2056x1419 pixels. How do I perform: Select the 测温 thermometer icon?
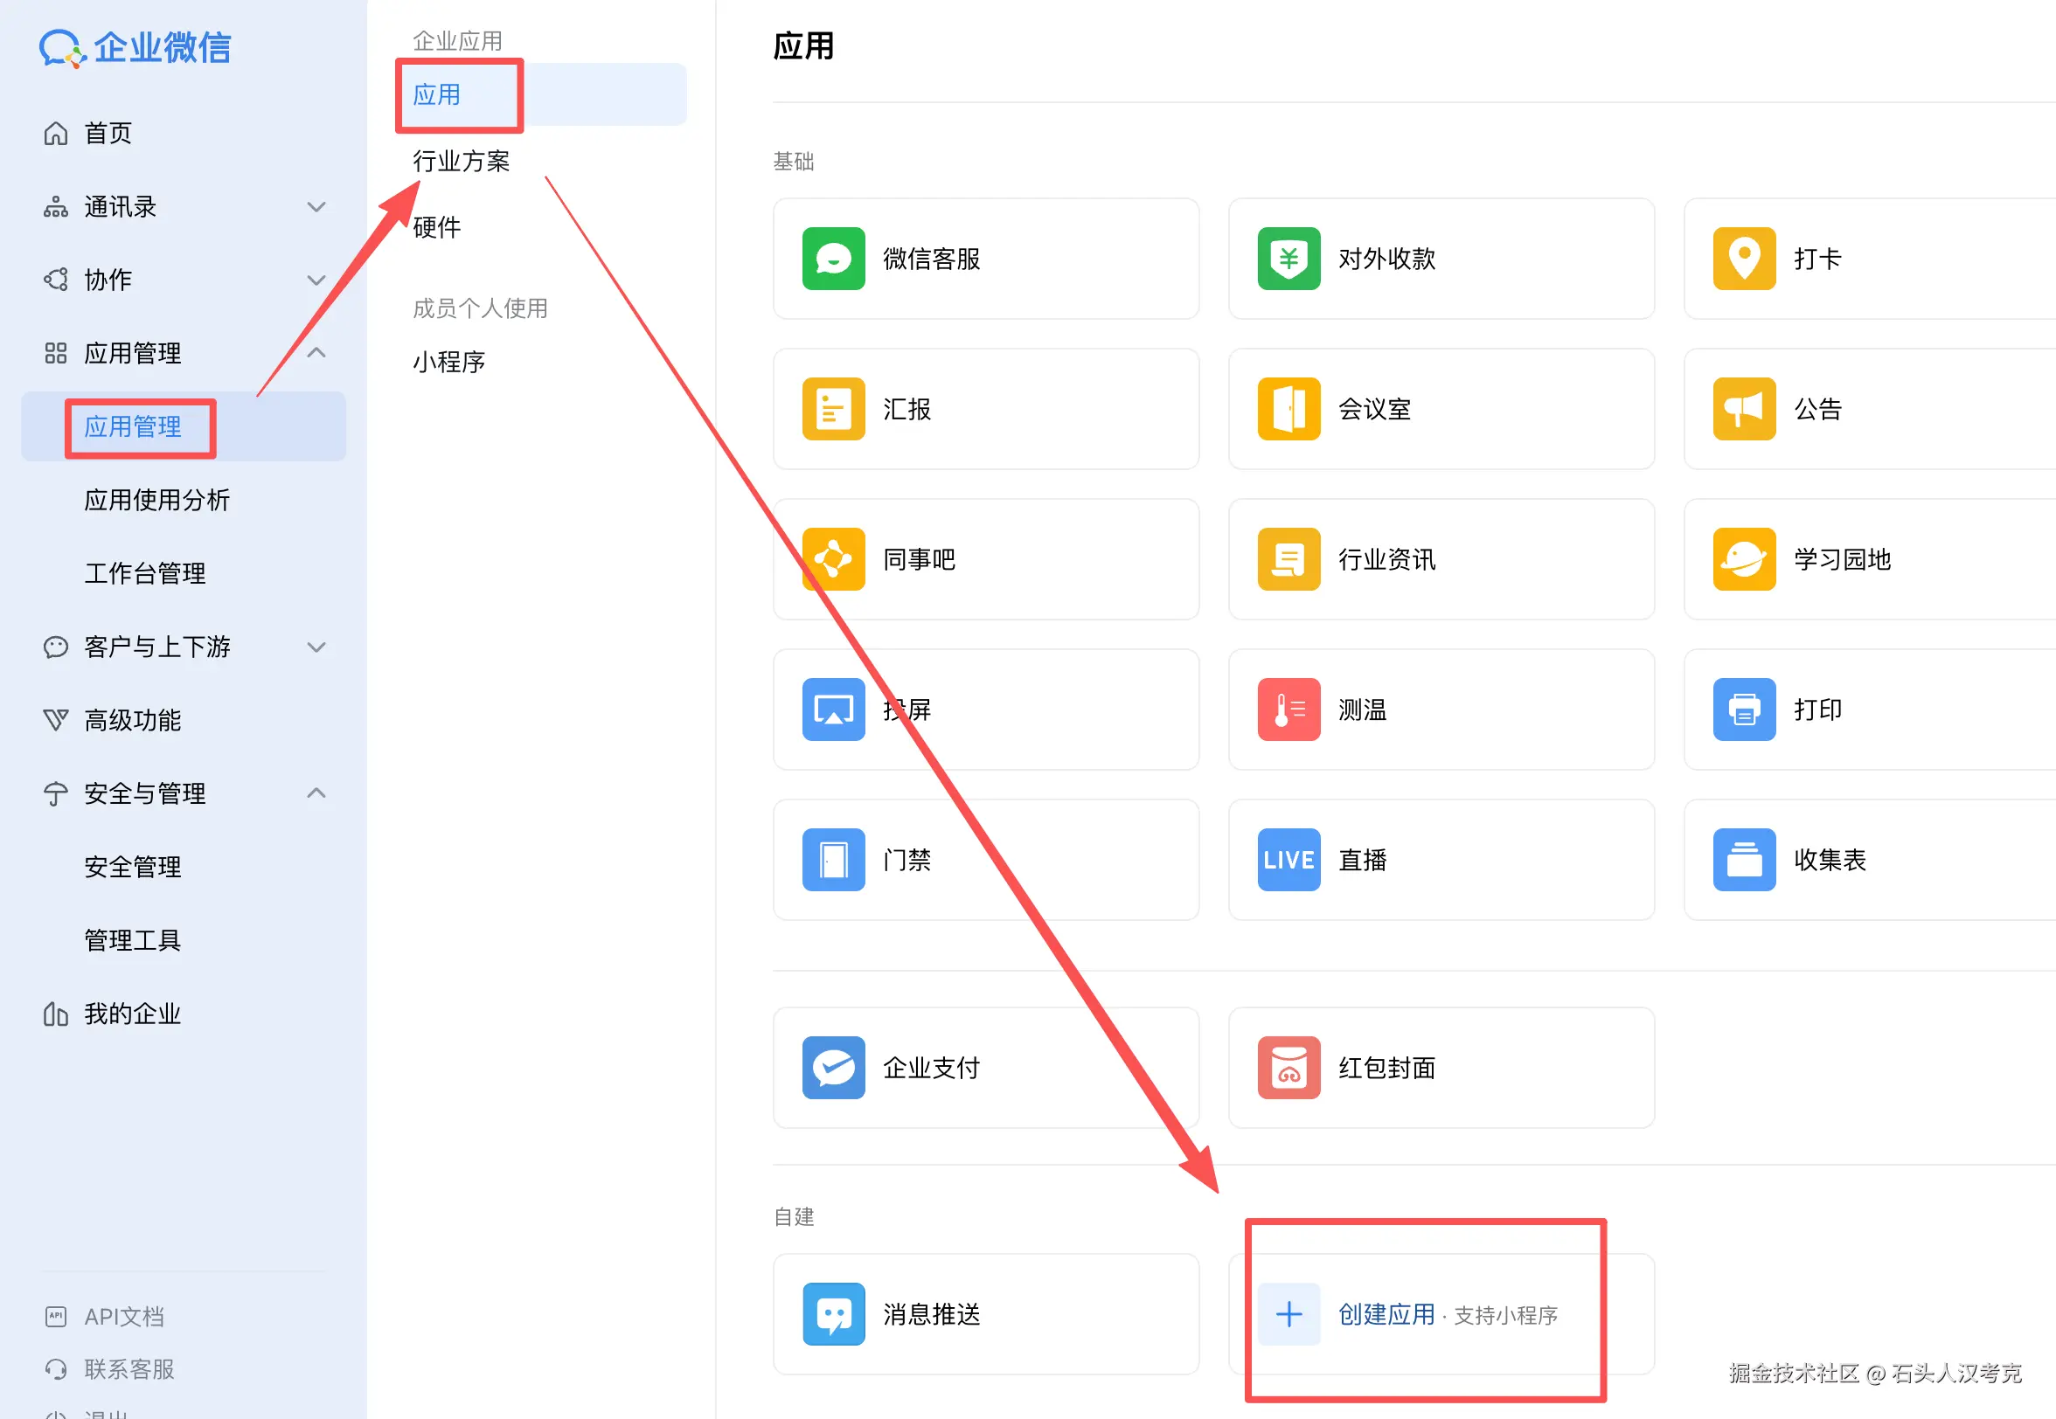point(1288,709)
